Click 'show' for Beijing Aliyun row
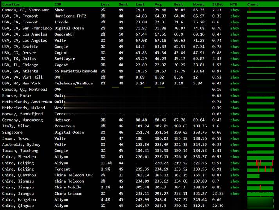The image size is (279, 210). click(x=235, y=163)
